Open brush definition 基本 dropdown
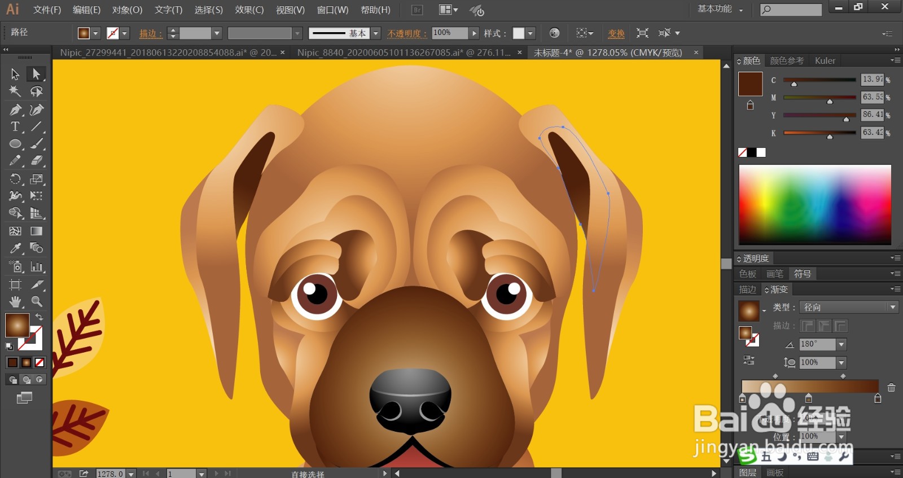903x478 pixels. click(x=376, y=33)
